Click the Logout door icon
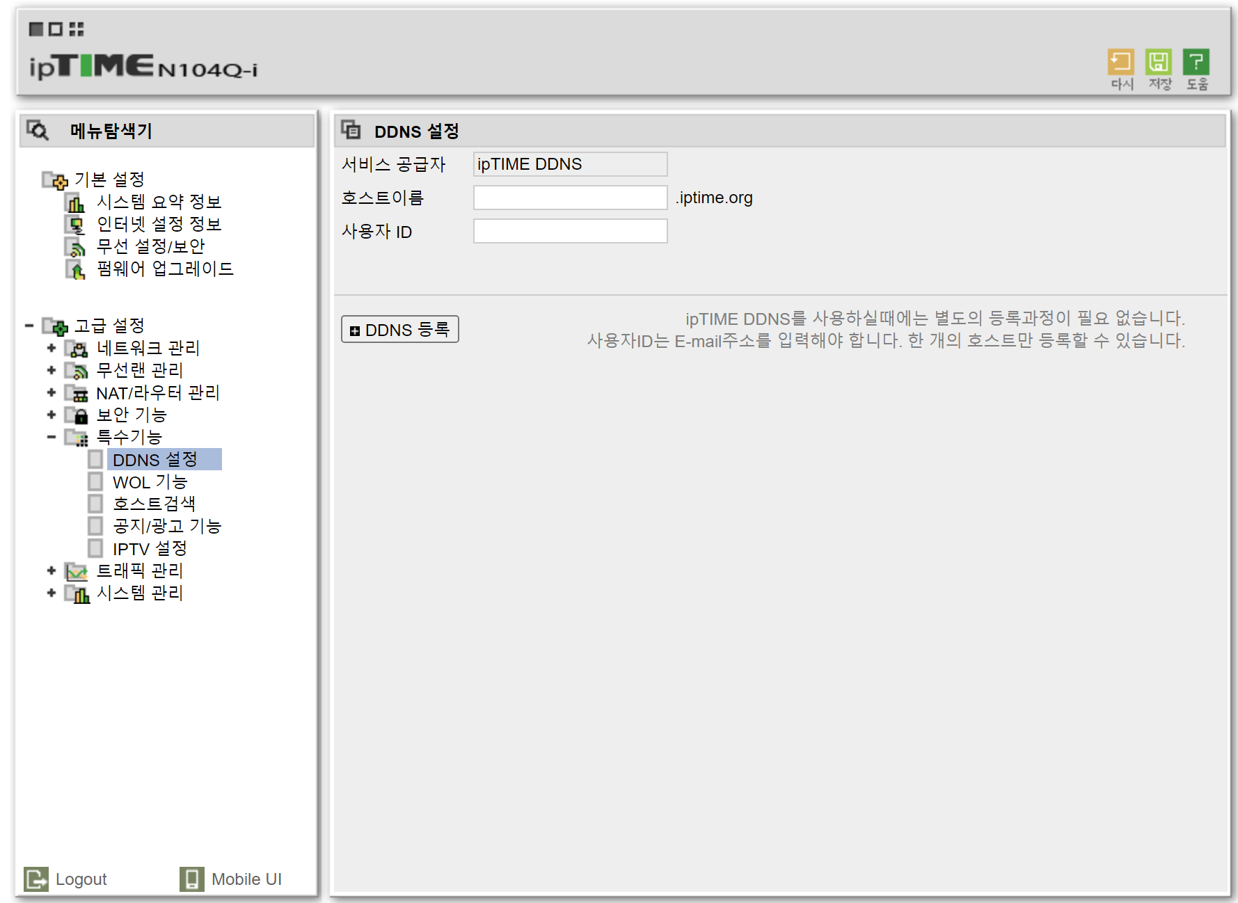This screenshot has height=903, width=1238. (x=36, y=879)
